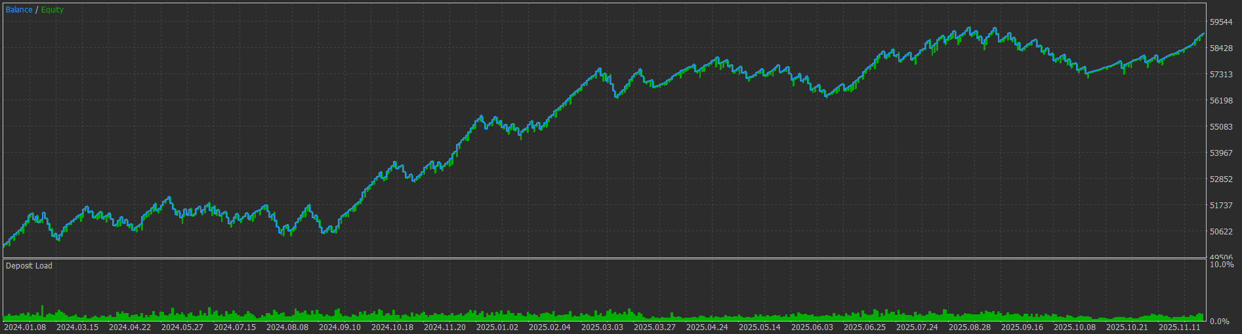Select the 53967 axis value
The height and width of the screenshot is (334, 1242).
tap(1221, 153)
